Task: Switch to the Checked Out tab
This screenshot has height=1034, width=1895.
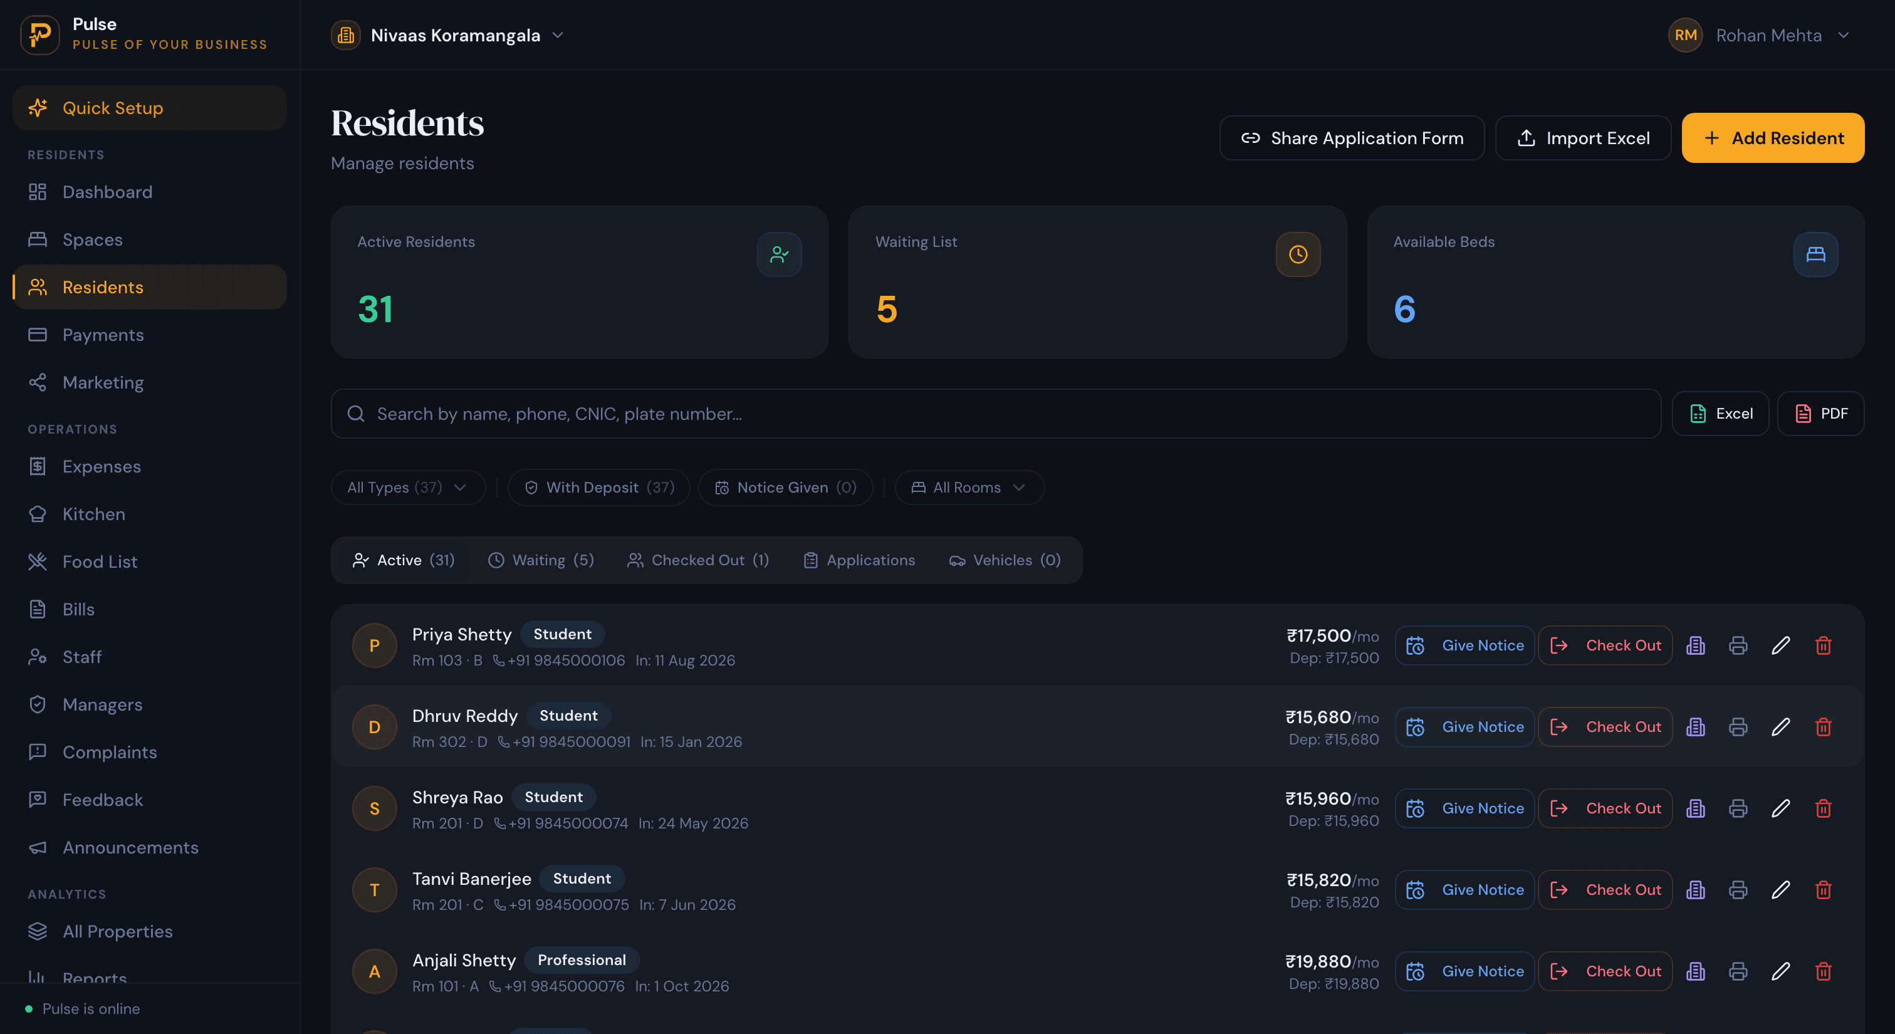Action: click(697, 560)
